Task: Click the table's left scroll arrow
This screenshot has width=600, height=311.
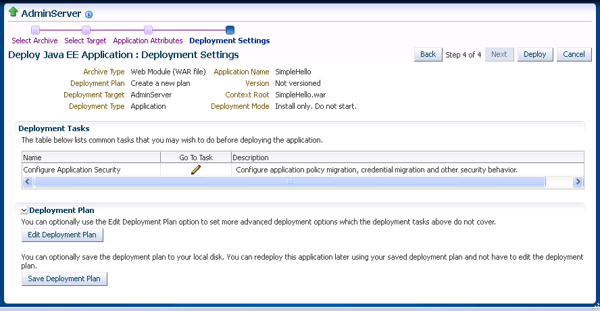Action: click(27, 182)
